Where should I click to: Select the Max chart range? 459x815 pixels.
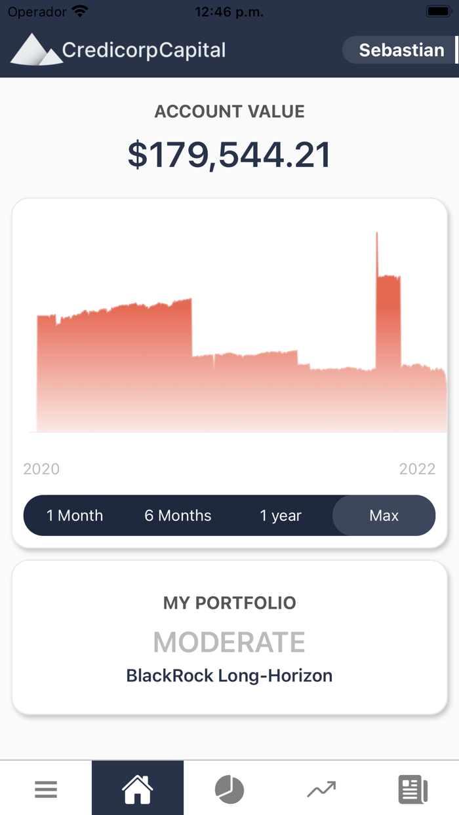[x=384, y=516]
